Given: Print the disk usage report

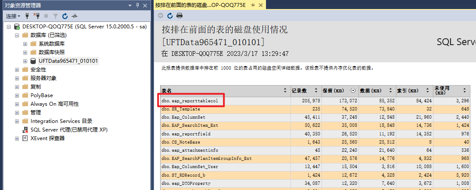Looking at the screenshot, I should tap(179, 15).
